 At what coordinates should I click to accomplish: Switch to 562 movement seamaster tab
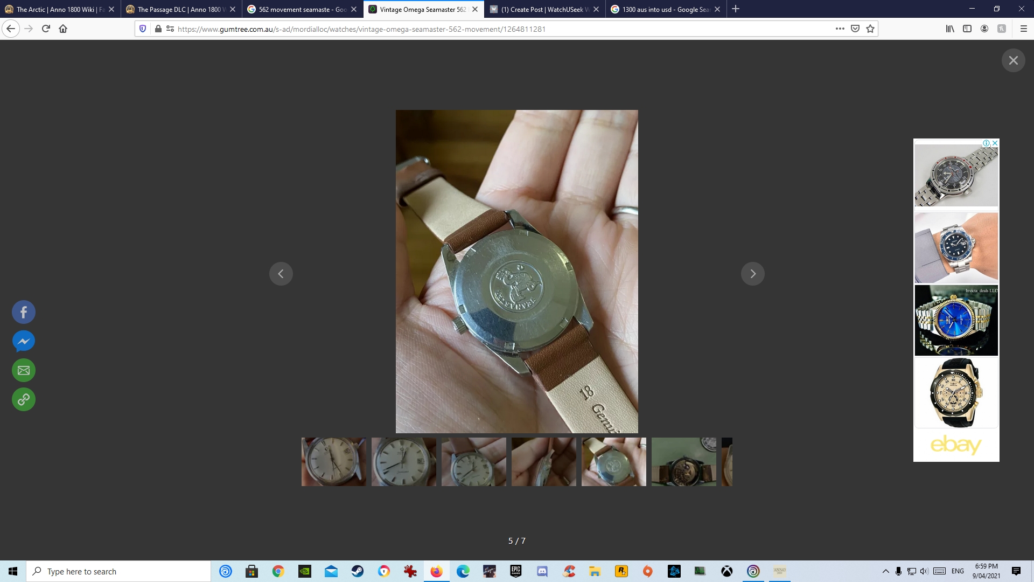[x=302, y=9]
